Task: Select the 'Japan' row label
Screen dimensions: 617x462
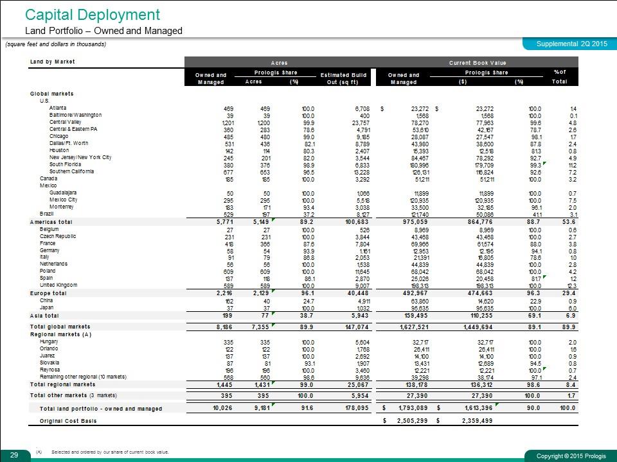Action: 46,307
